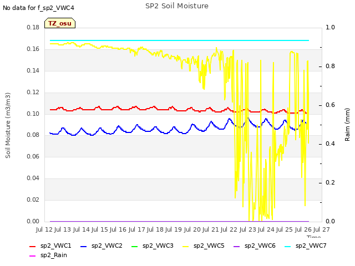
Task: Select the sp2_VWC3 legend entry
Action: 152,246
